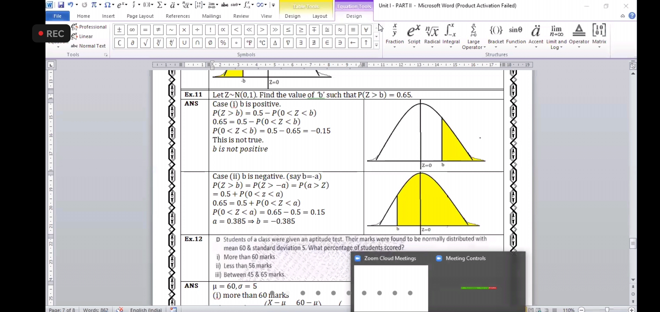Open Word Help question mark icon
660x312 pixels.
(x=632, y=16)
